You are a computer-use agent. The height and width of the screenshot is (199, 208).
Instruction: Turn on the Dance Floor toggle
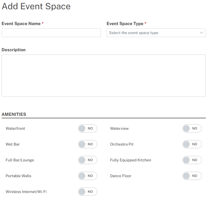click(x=192, y=176)
